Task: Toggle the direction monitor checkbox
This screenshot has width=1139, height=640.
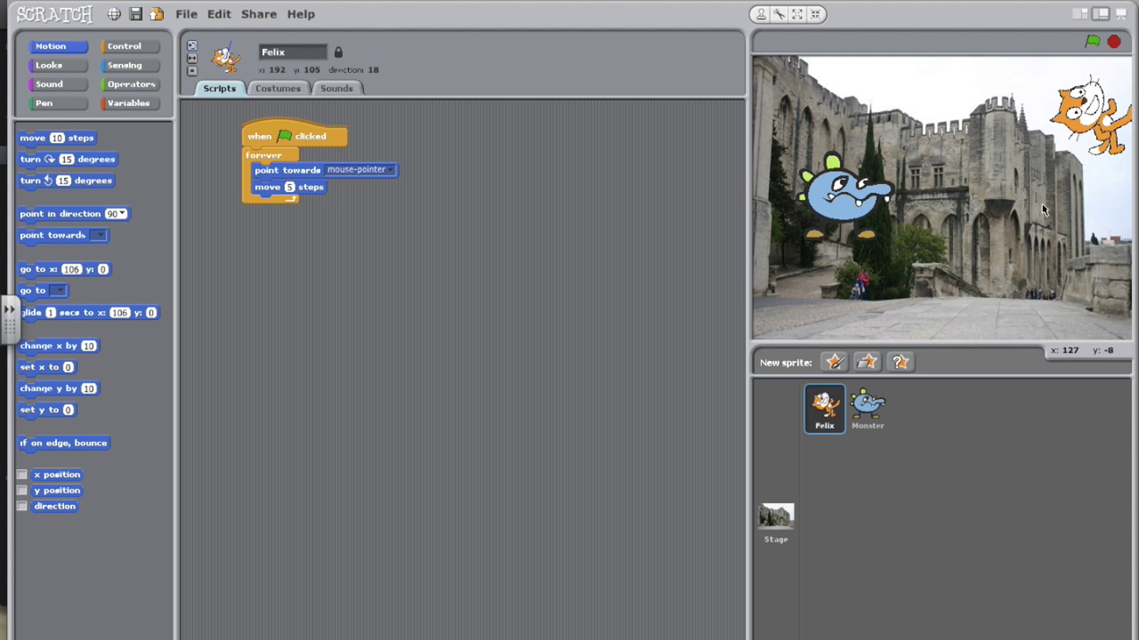Action: 22,506
